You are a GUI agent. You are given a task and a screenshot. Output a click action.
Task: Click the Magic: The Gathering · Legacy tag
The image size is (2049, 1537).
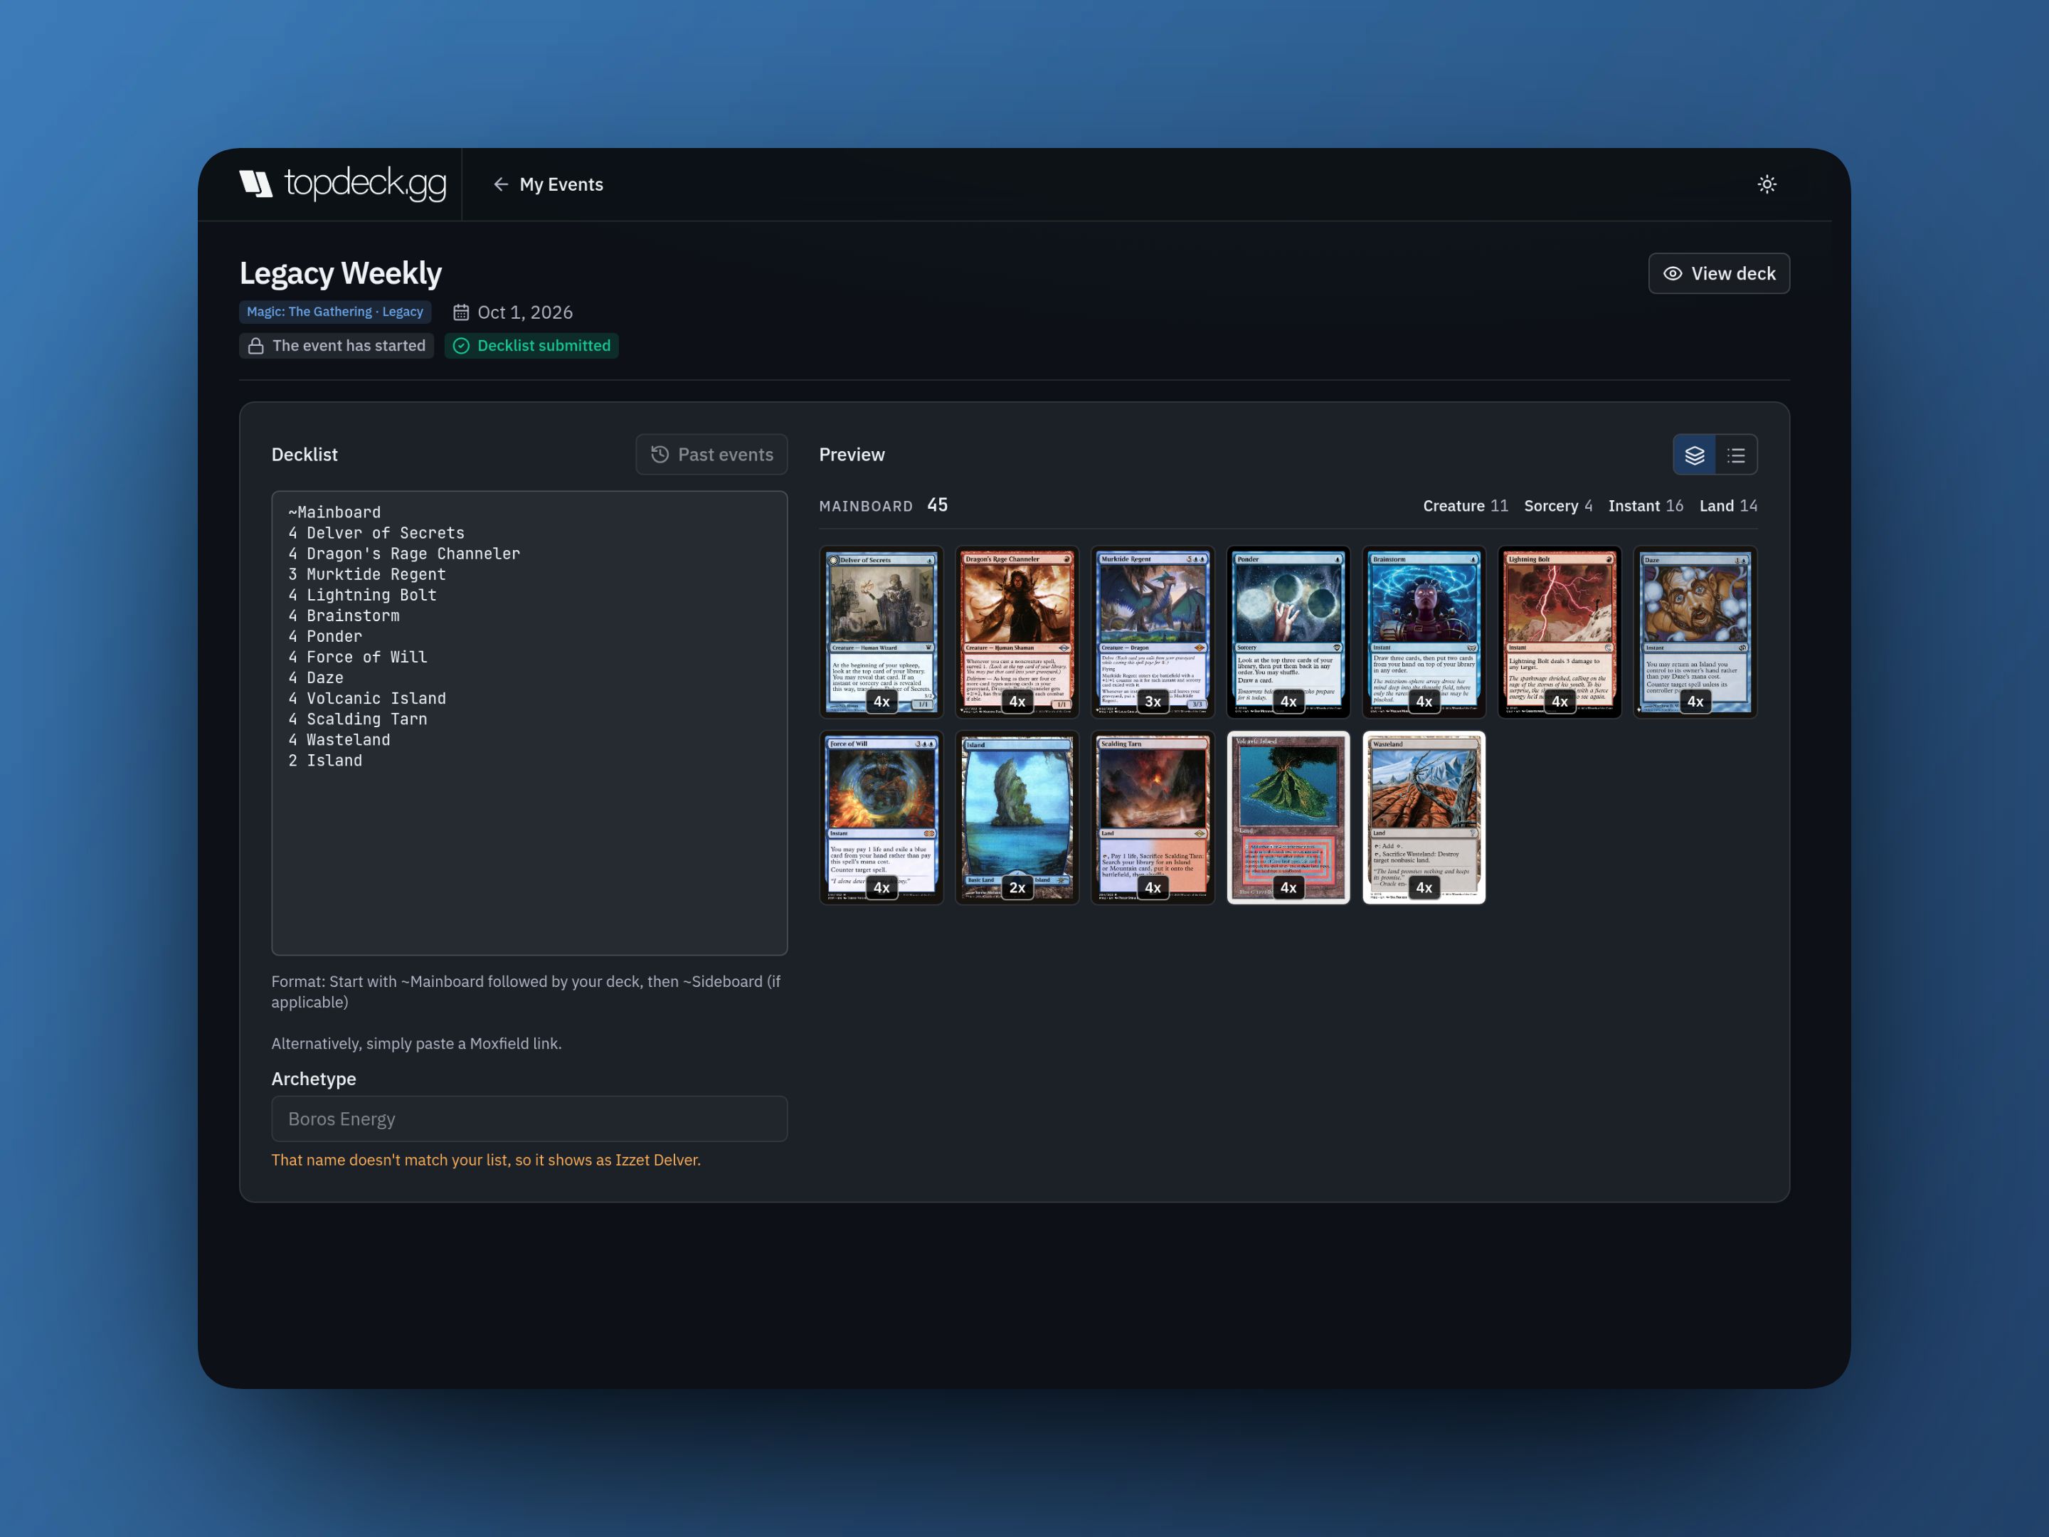pyautogui.click(x=334, y=312)
